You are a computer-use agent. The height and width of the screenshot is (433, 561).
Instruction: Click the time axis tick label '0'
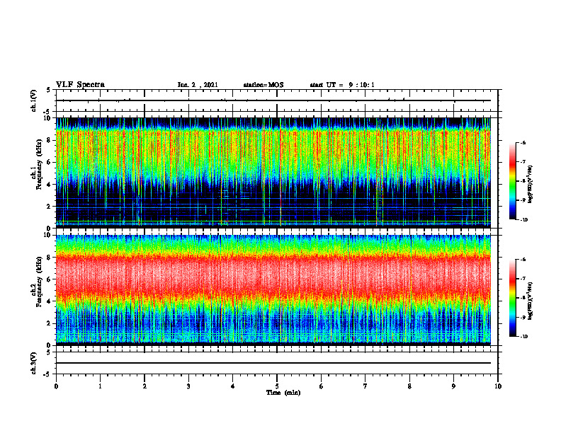pos(56,386)
